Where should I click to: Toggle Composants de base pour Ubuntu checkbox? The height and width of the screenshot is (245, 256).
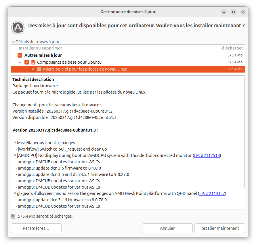click(x=27, y=62)
